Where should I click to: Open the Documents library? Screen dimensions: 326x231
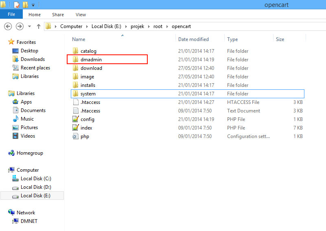point(33,110)
